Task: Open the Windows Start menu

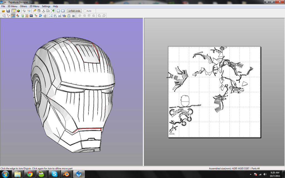Action: click(5, 174)
